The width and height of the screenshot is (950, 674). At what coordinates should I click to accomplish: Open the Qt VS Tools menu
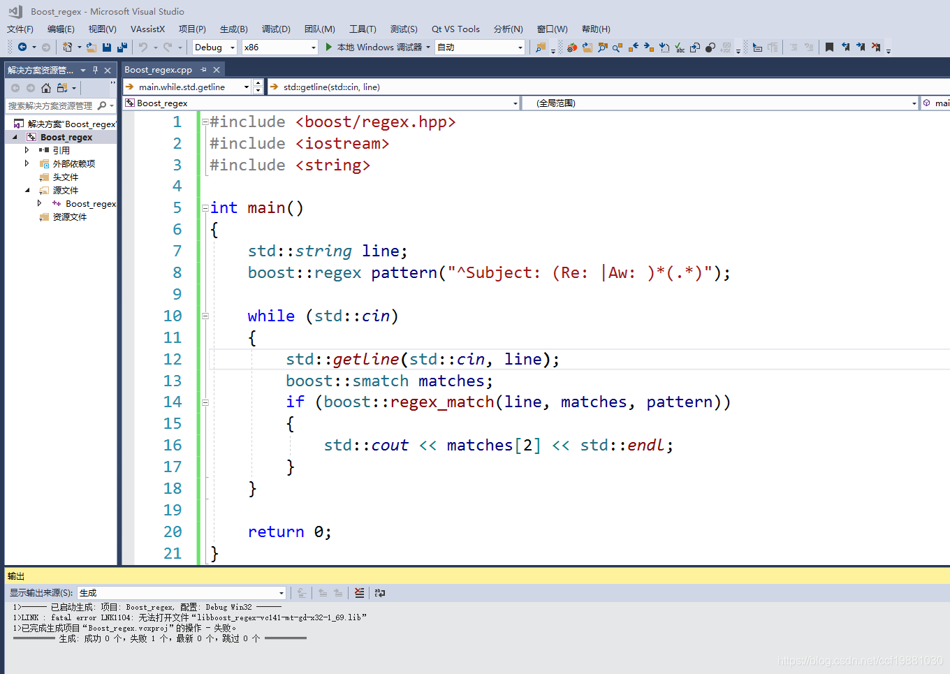[455, 29]
